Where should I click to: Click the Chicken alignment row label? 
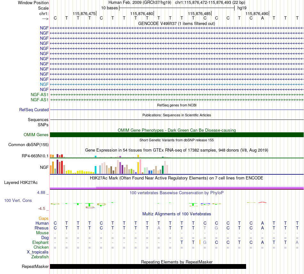(41, 247)
